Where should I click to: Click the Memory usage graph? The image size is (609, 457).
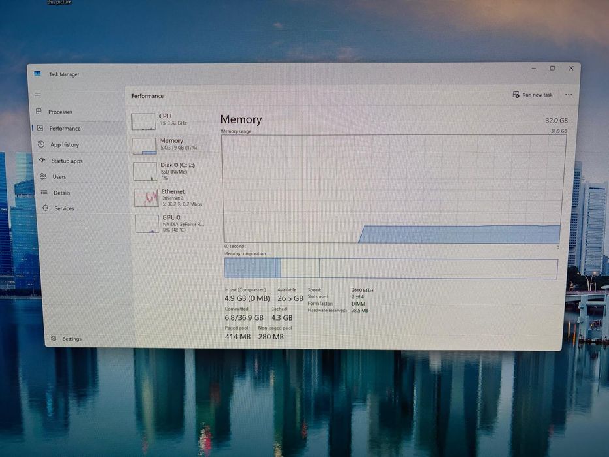coord(394,189)
